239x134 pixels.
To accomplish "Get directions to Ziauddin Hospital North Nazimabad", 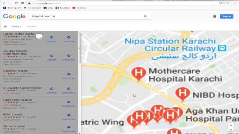I will 69,57.
